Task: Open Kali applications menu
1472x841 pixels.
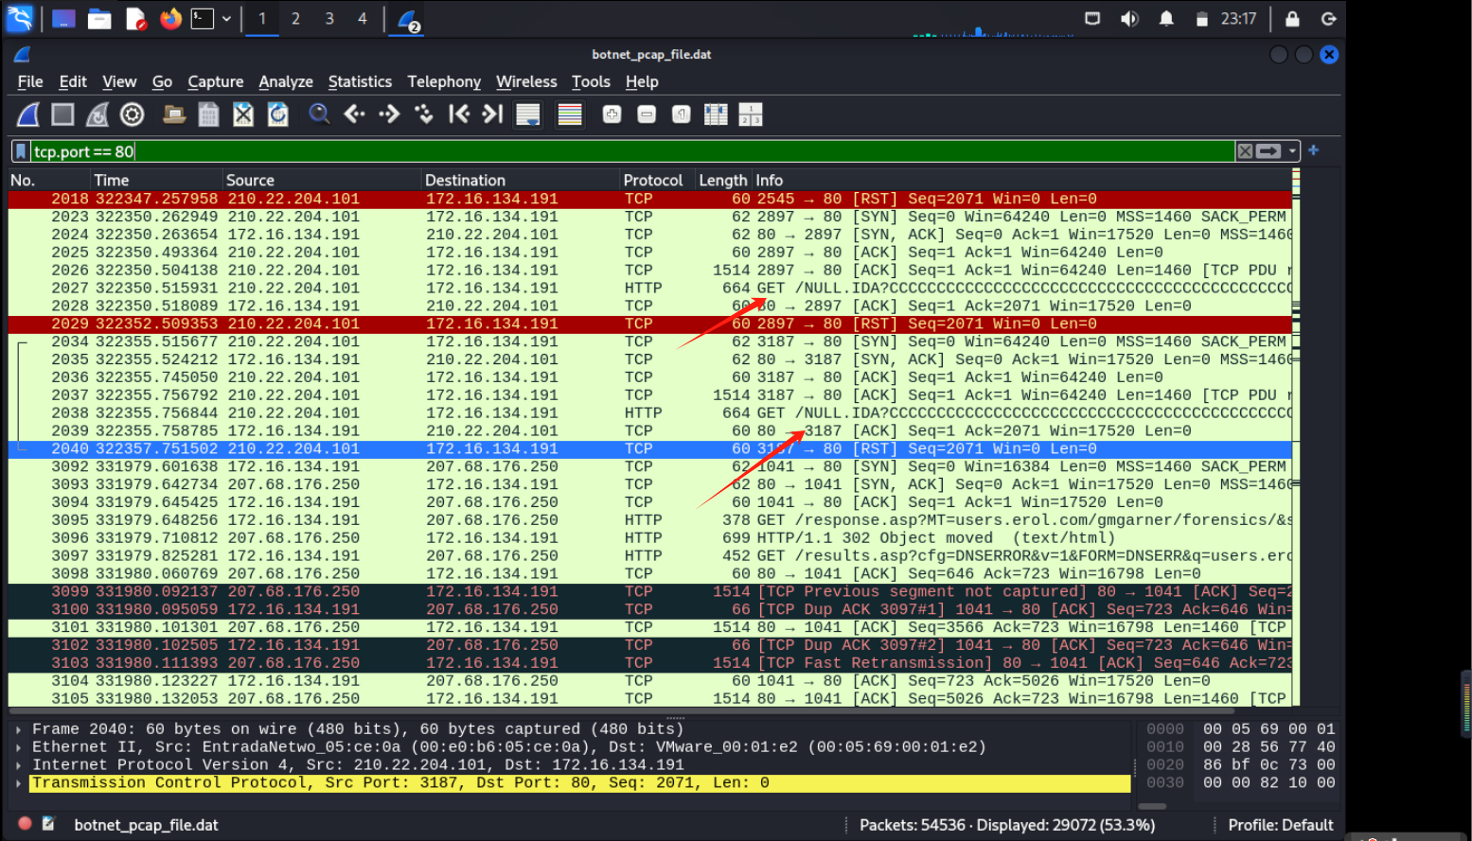Action: tap(19, 19)
